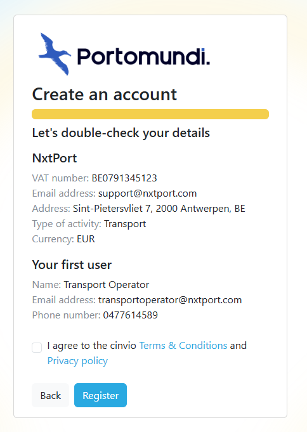Click the Portomundi wordmark text
Image resolution: width=307 pixels, height=432 pixels.
click(143, 56)
